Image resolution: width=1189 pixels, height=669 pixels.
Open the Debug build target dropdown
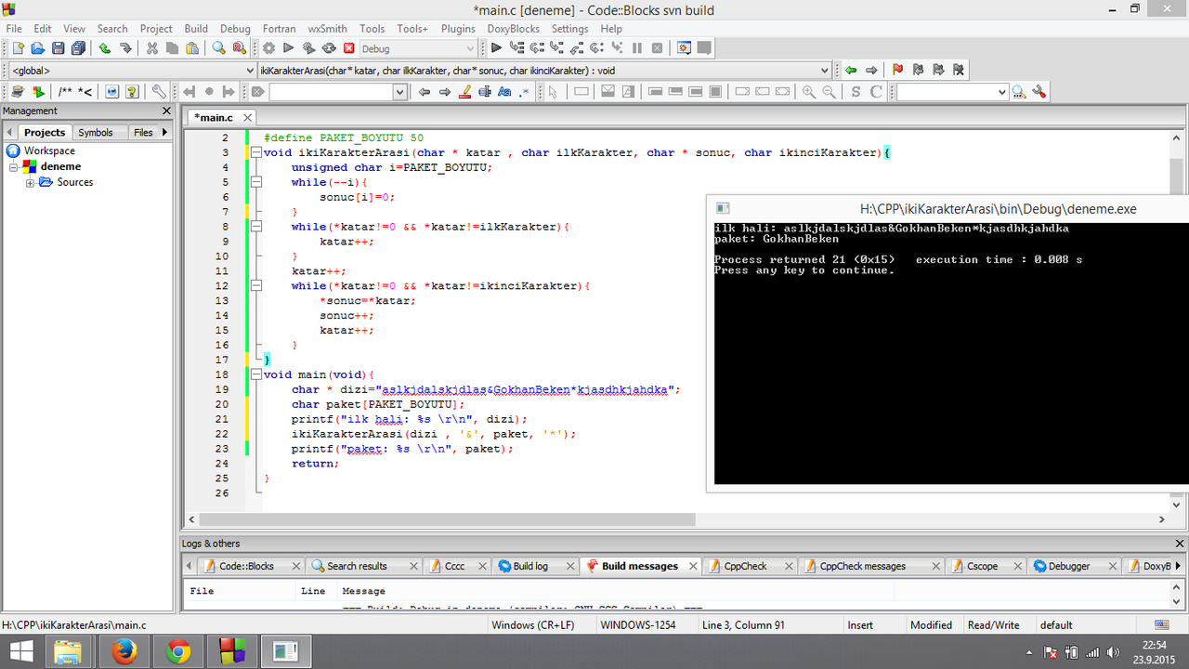click(x=417, y=48)
